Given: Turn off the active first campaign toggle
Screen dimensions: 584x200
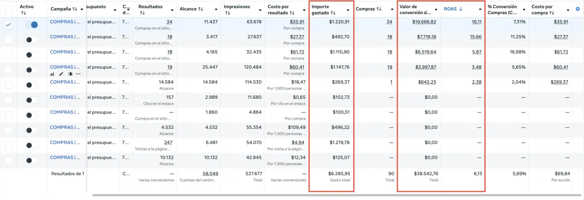Looking at the screenshot, I should tap(32, 25).
